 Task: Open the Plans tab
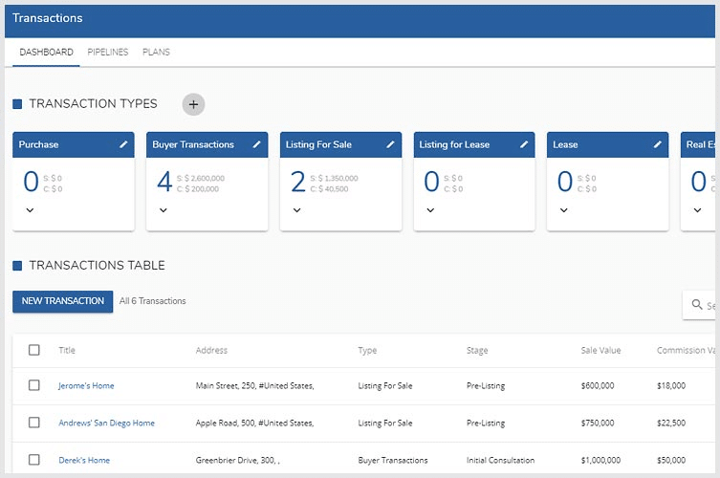[x=156, y=53]
